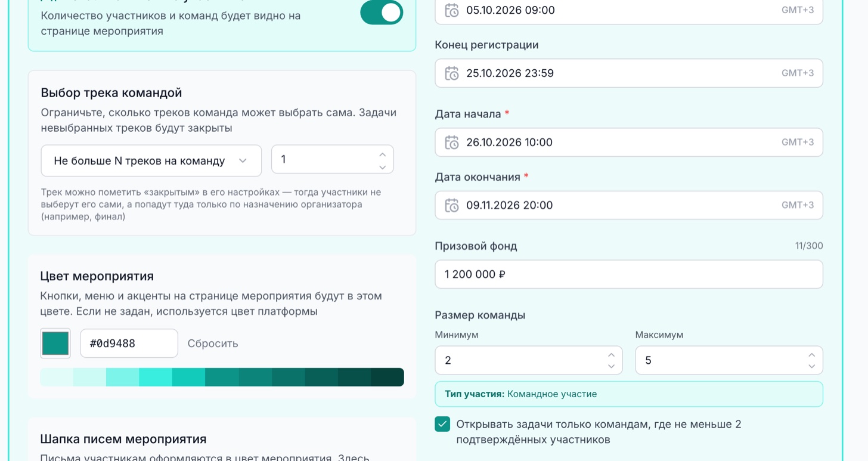Click into the Призовой фонд field
This screenshot has height=461, width=868.
coord(629,274)
